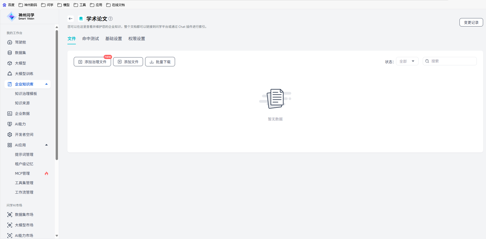The height and width of the screenshot is (239, 486).
Task: Open 租户级记忆 under AI应用
Action: (24, 164)
